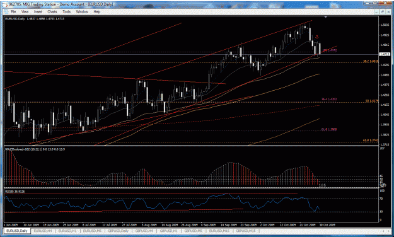The height and width of the screenshot is (237, 394).
Task: Click the chart document icon beside File menu
Action: tap(6, 12)
